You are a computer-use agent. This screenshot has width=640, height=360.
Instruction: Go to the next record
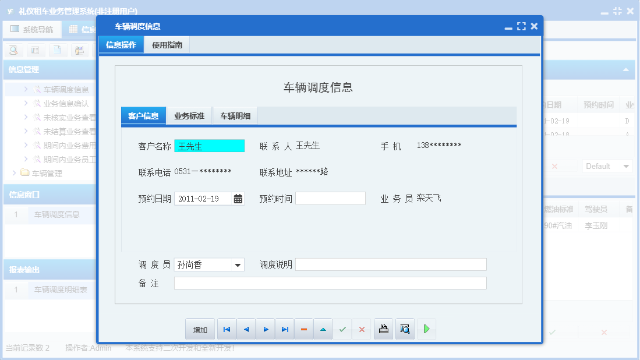[x=266, y=329]
